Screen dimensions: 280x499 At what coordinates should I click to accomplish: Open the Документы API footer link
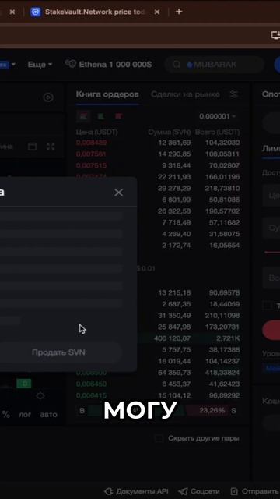[x=136, y=491]
